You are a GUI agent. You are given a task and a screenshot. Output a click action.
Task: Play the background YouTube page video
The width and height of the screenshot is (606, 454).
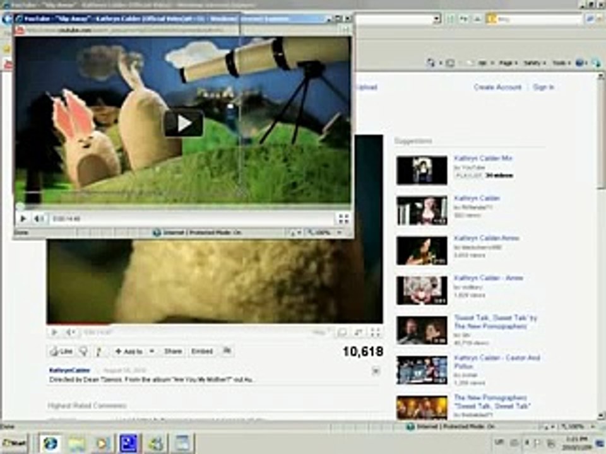click(x=54, y=332)
